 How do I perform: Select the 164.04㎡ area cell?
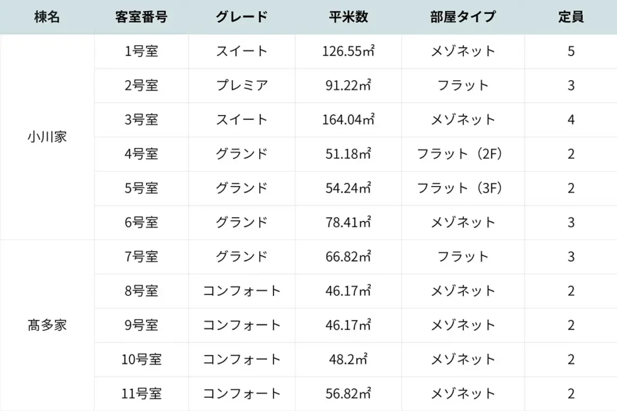click(349, 120)
